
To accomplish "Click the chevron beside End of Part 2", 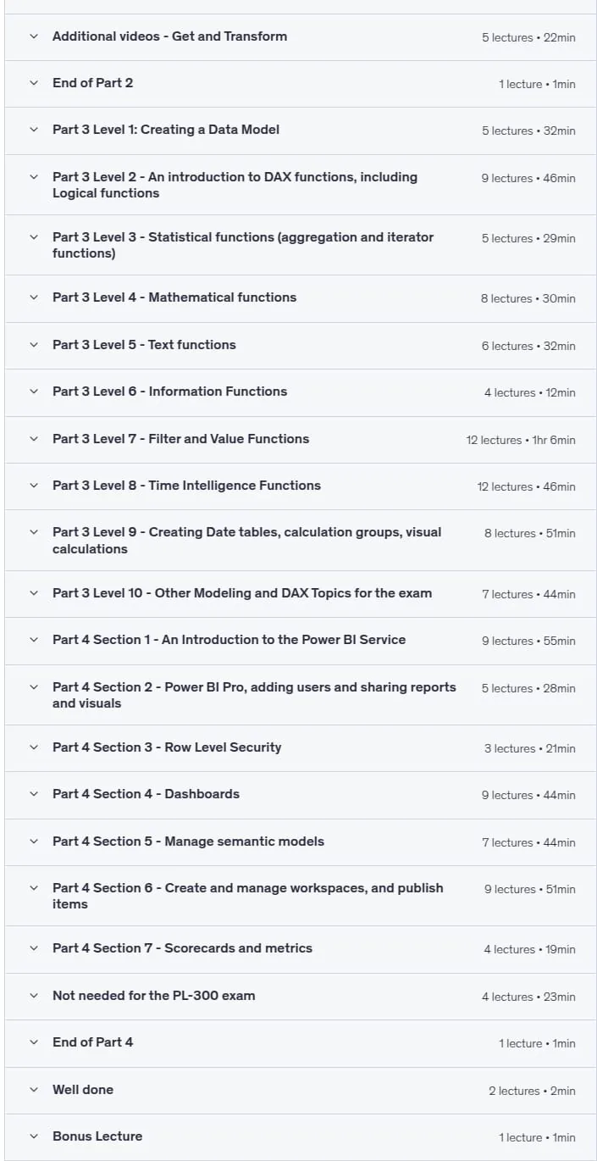I will 34,83.
